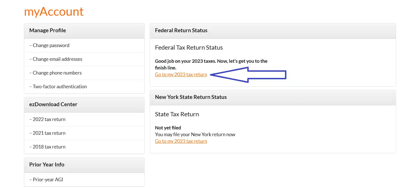Click the Not yet filed status text
The image size is (420, 188).
(168, 128)
